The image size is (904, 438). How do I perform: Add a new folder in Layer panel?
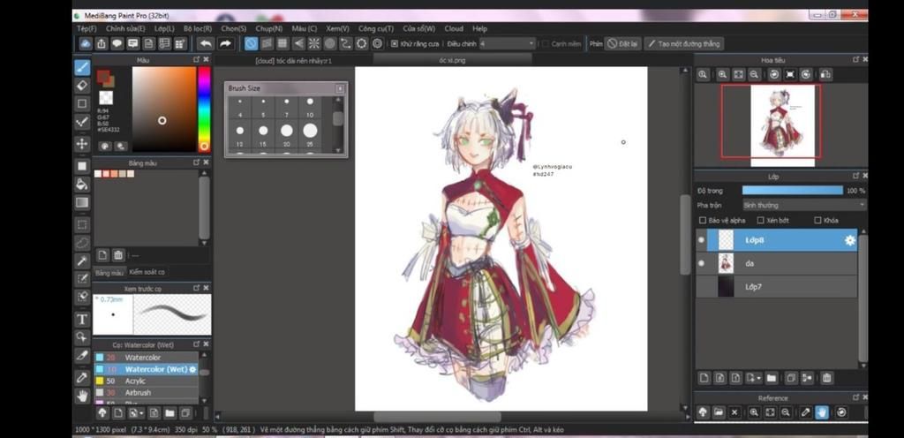772,378
